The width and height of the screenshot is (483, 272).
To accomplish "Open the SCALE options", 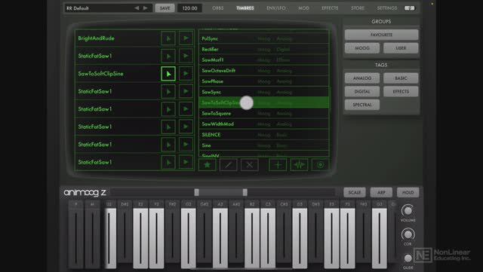I will pos(355,192).
